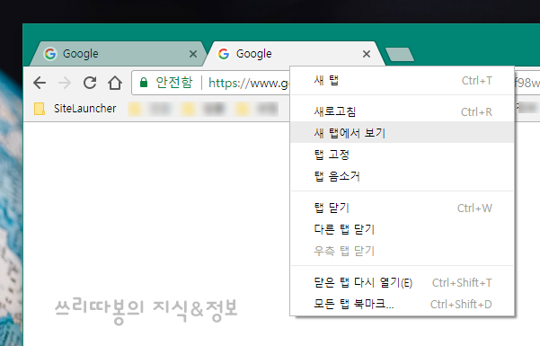Go back with the left arrow button

tap(40, 83)
